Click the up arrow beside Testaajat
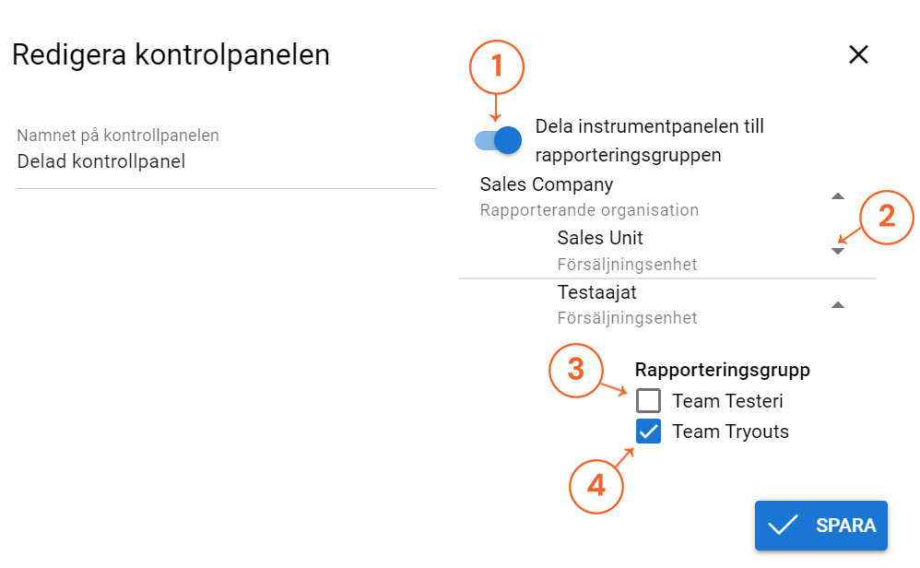Viewport: 920px width, 568px height. pos(837,302)
